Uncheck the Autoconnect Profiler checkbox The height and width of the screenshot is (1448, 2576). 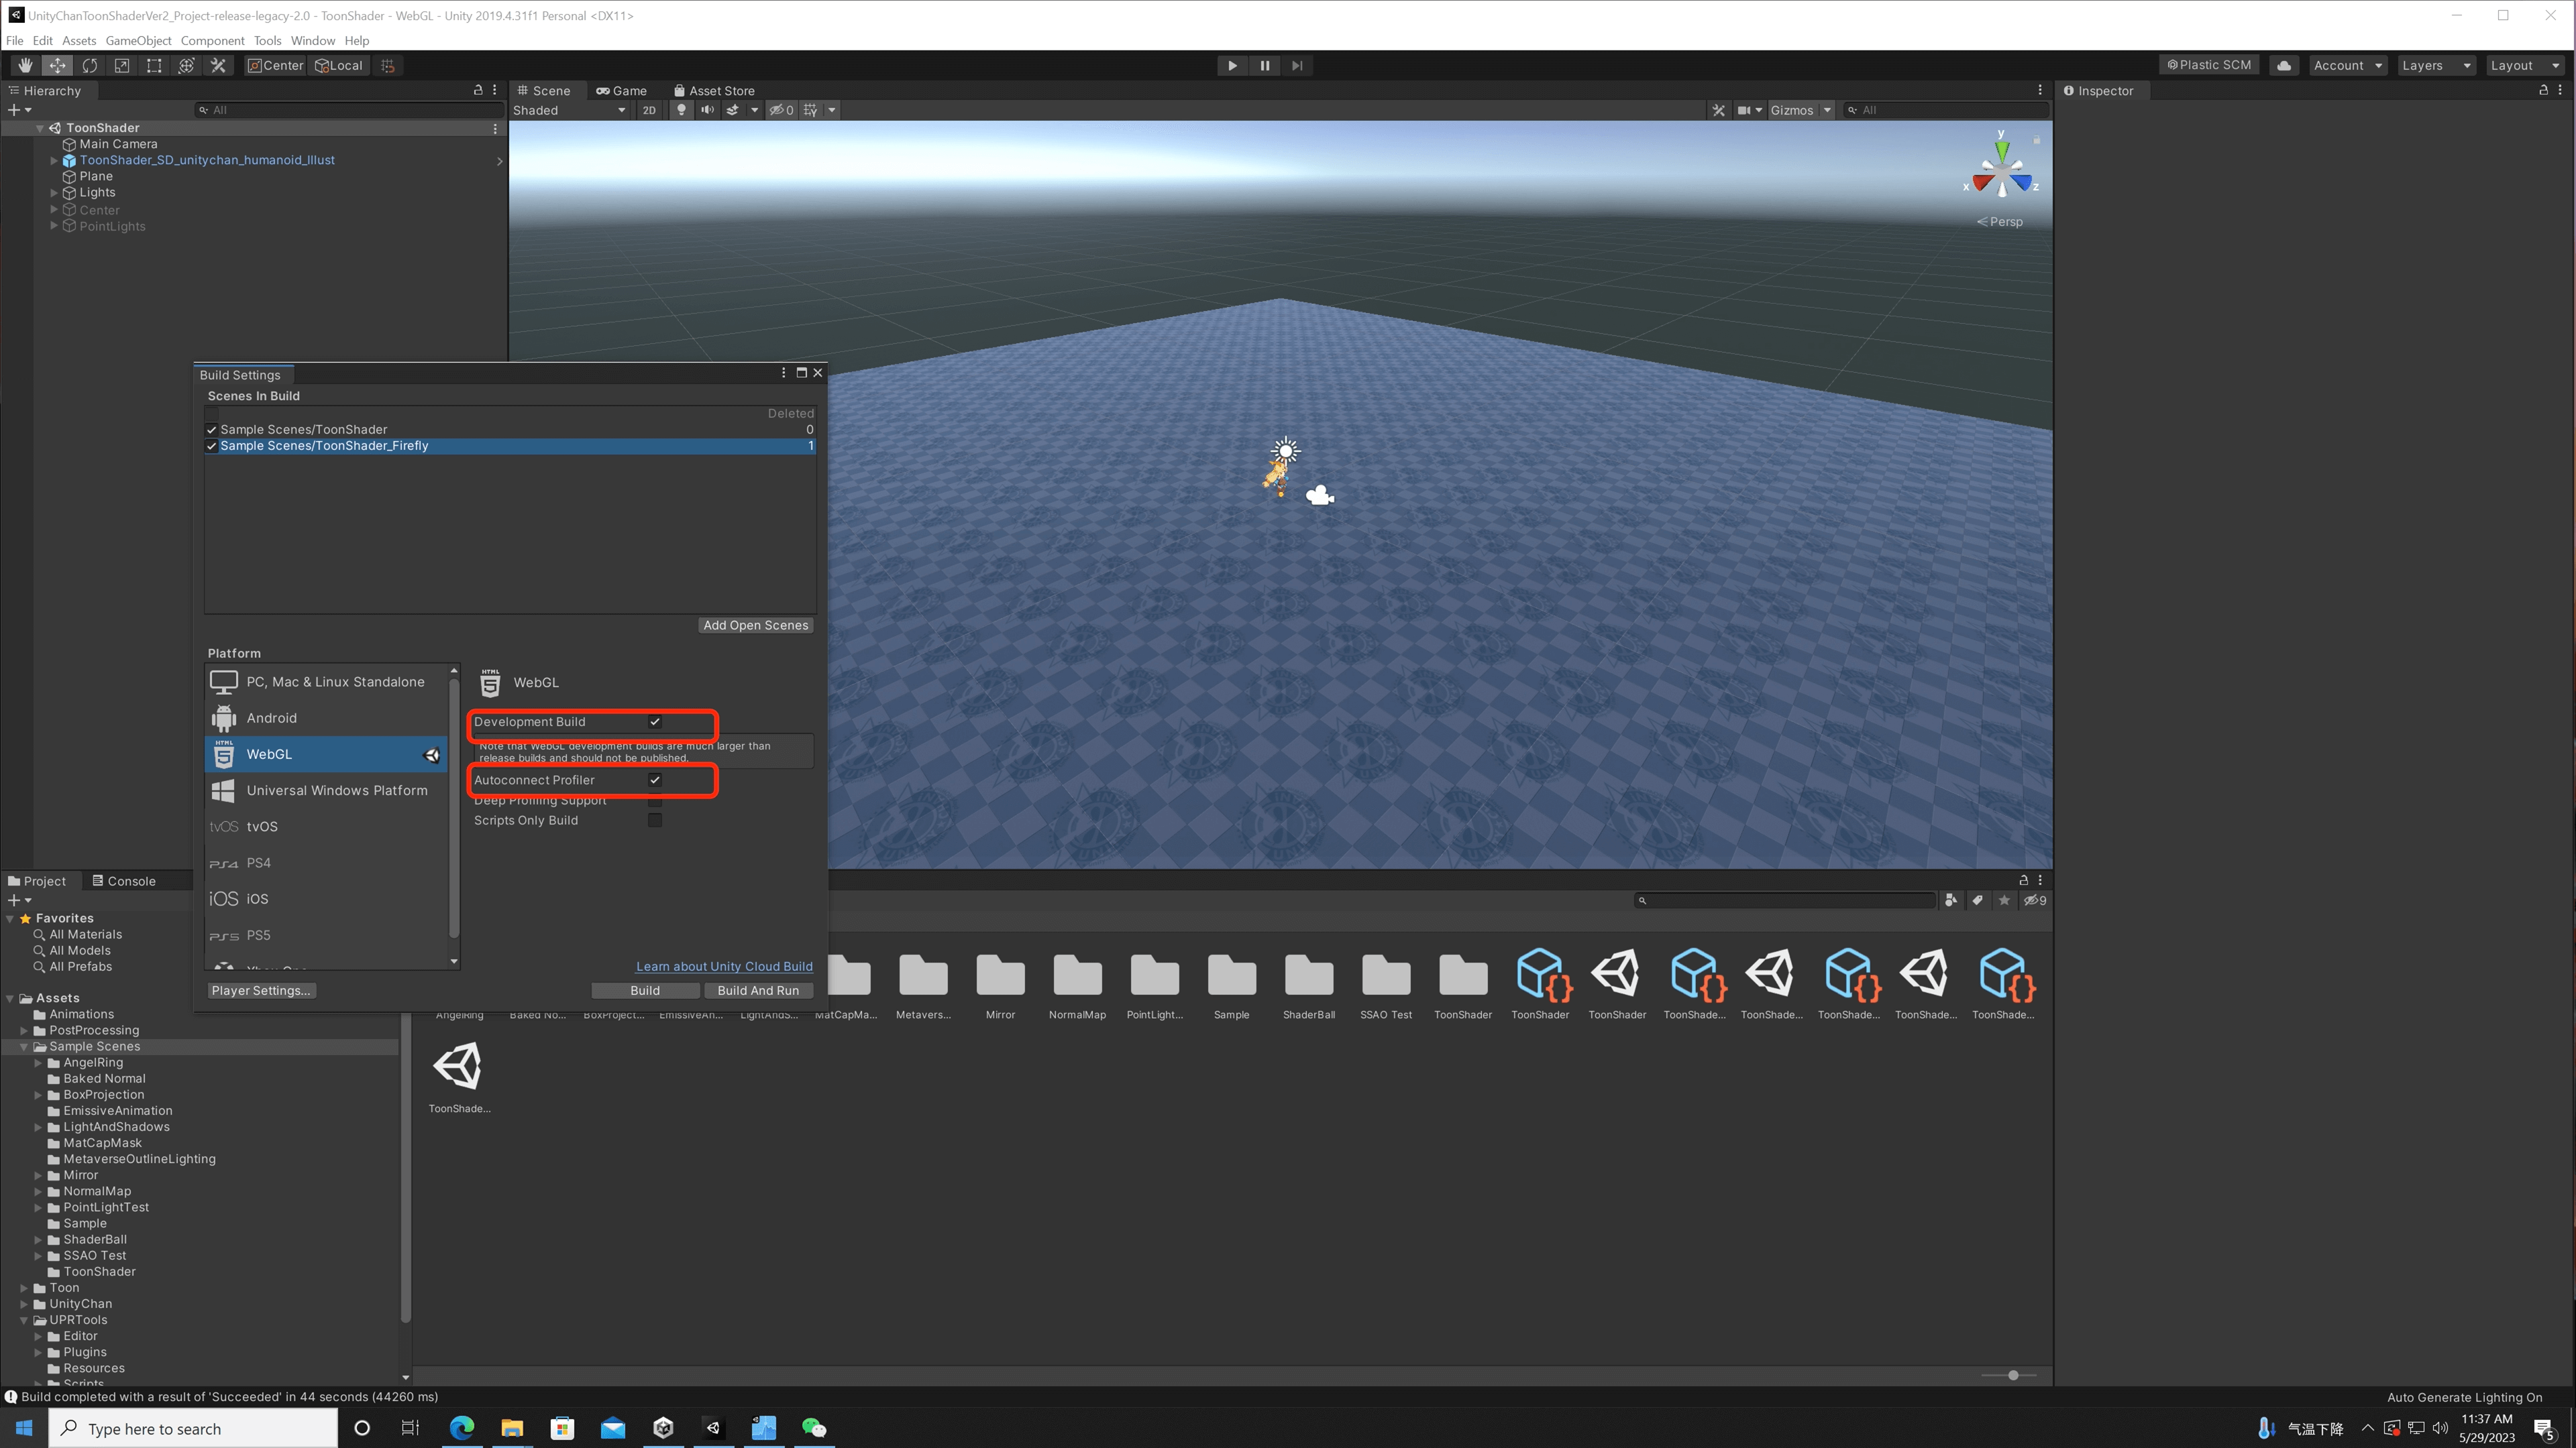(655, 780)
